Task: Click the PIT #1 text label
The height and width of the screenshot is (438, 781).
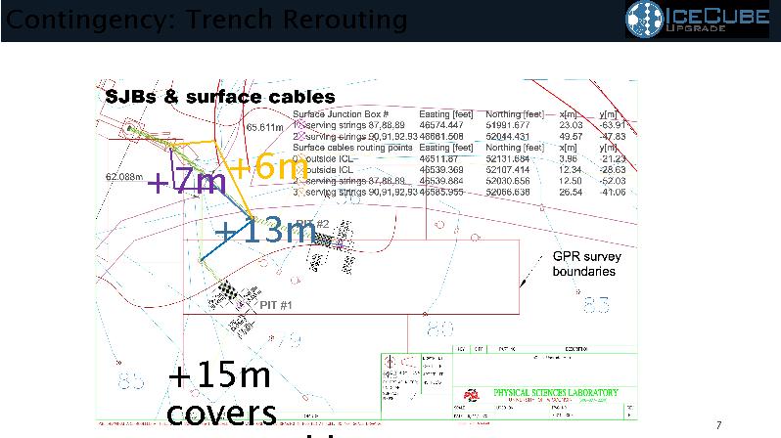Action: (276, 306)
